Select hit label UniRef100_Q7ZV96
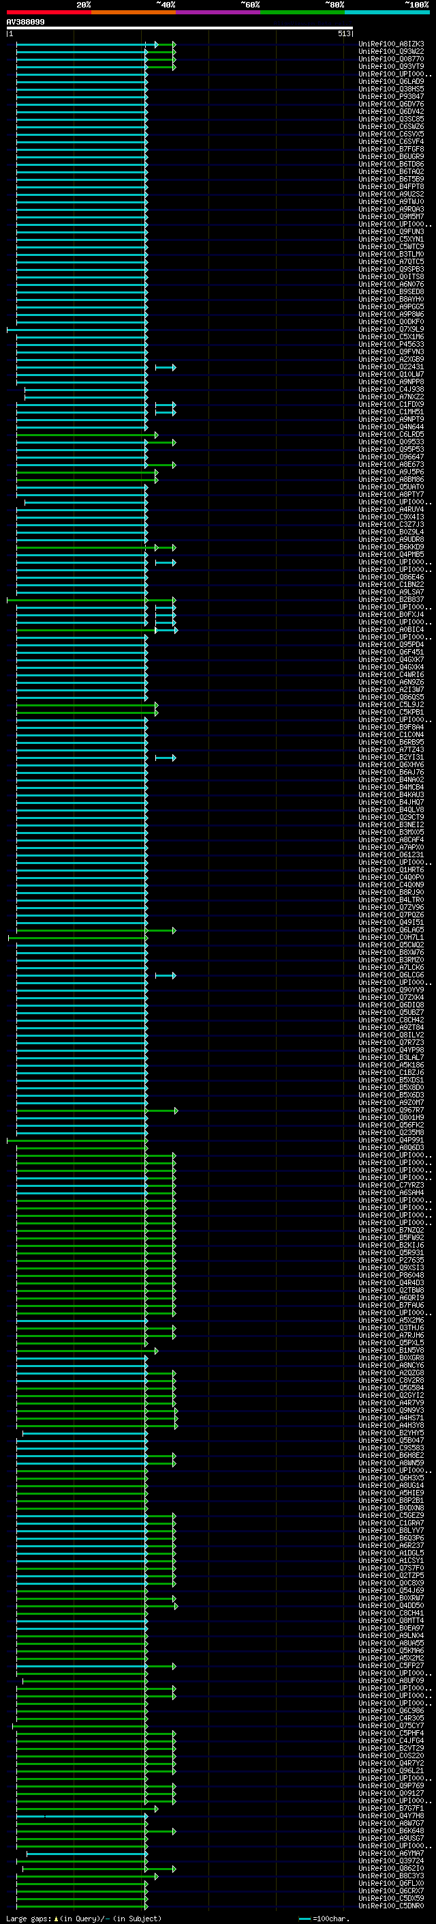Screen dimensions: 436x1924 [390, 908]
